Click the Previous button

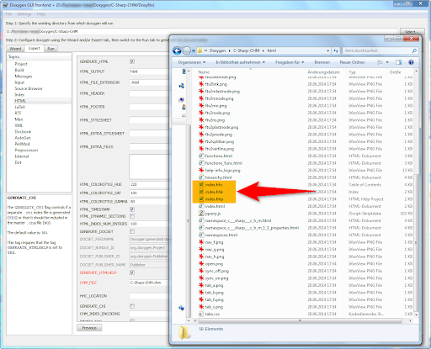(89, 328)
